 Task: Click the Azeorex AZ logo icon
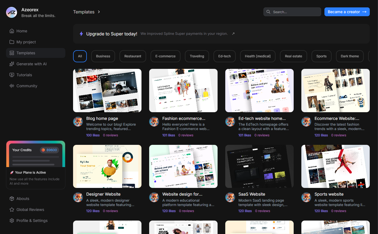pyautogui.click(x=12, y=12)
